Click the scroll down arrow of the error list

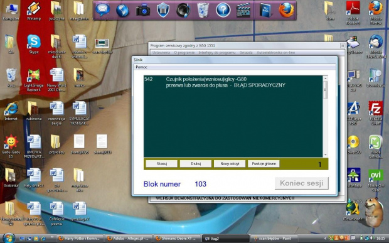326,154
